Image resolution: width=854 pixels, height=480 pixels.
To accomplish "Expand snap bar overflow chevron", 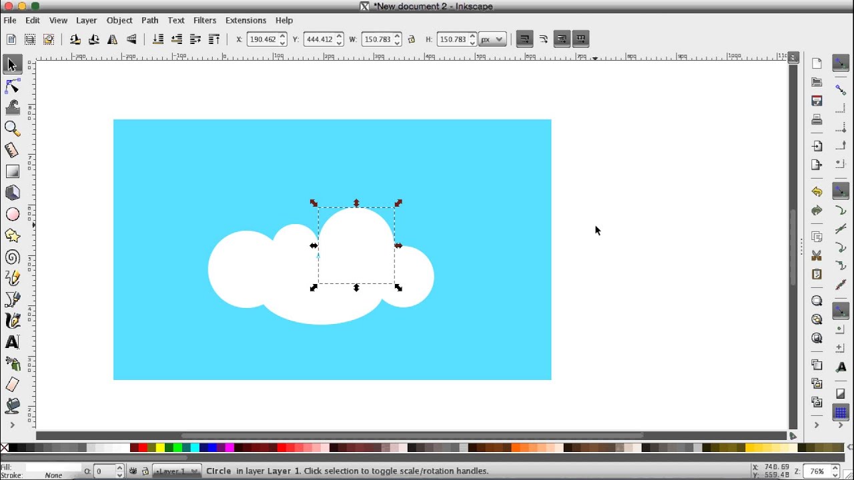I will coord(841,425).
